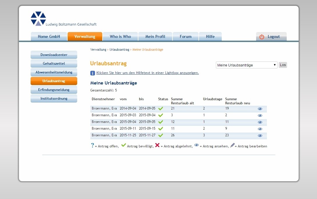Image resolution: width=317 pixels, height=199 pixels.
Task: View the request from 2015-09-11 to 2015-09-15
Action: [260, 129]
